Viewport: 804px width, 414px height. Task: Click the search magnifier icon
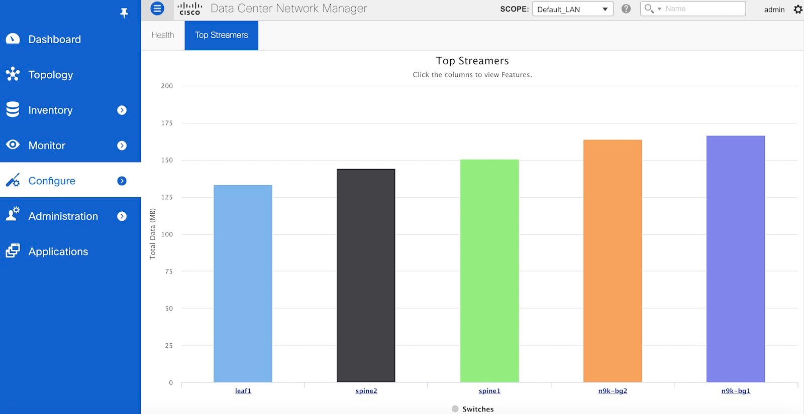[649, 9]
